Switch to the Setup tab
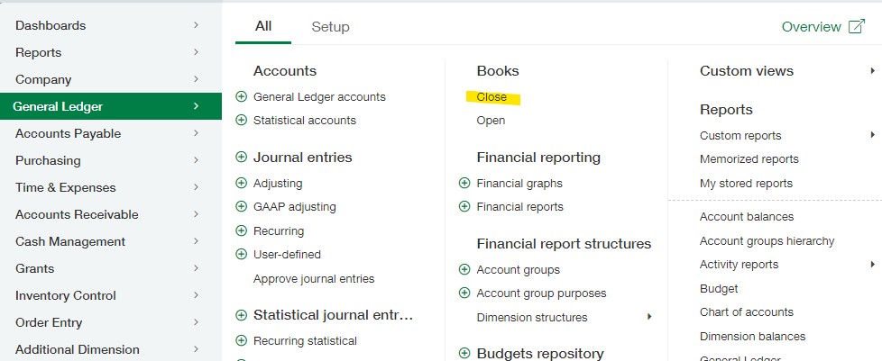The height and width of the screenshot is (361, 882). [x=330, y=27]
